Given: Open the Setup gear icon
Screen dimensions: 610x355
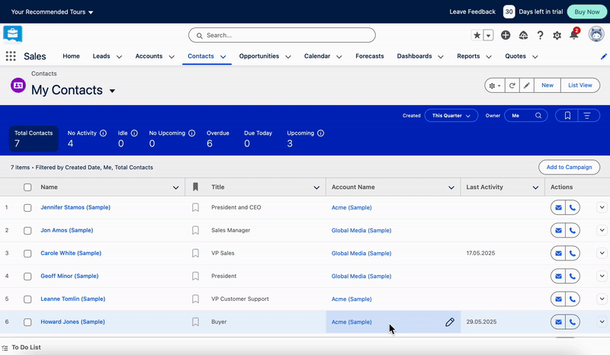Looking at the screenshot, I should click(x=557, y=35).
